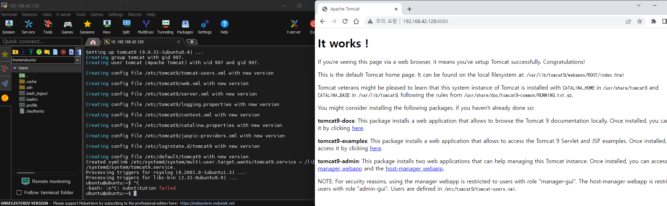Open the Tunneling toolbar icon
667x206 pixels.
(166, 27)
